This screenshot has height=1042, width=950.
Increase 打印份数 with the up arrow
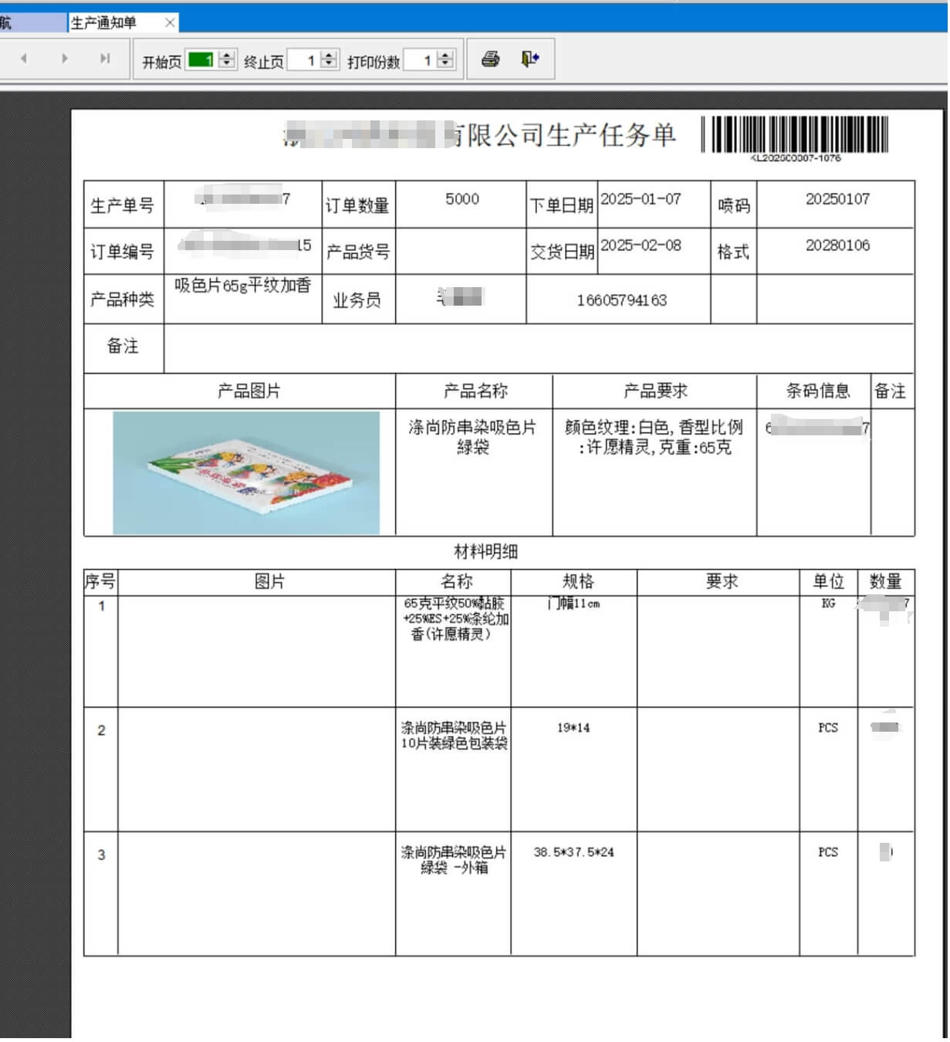pos(445,55)
